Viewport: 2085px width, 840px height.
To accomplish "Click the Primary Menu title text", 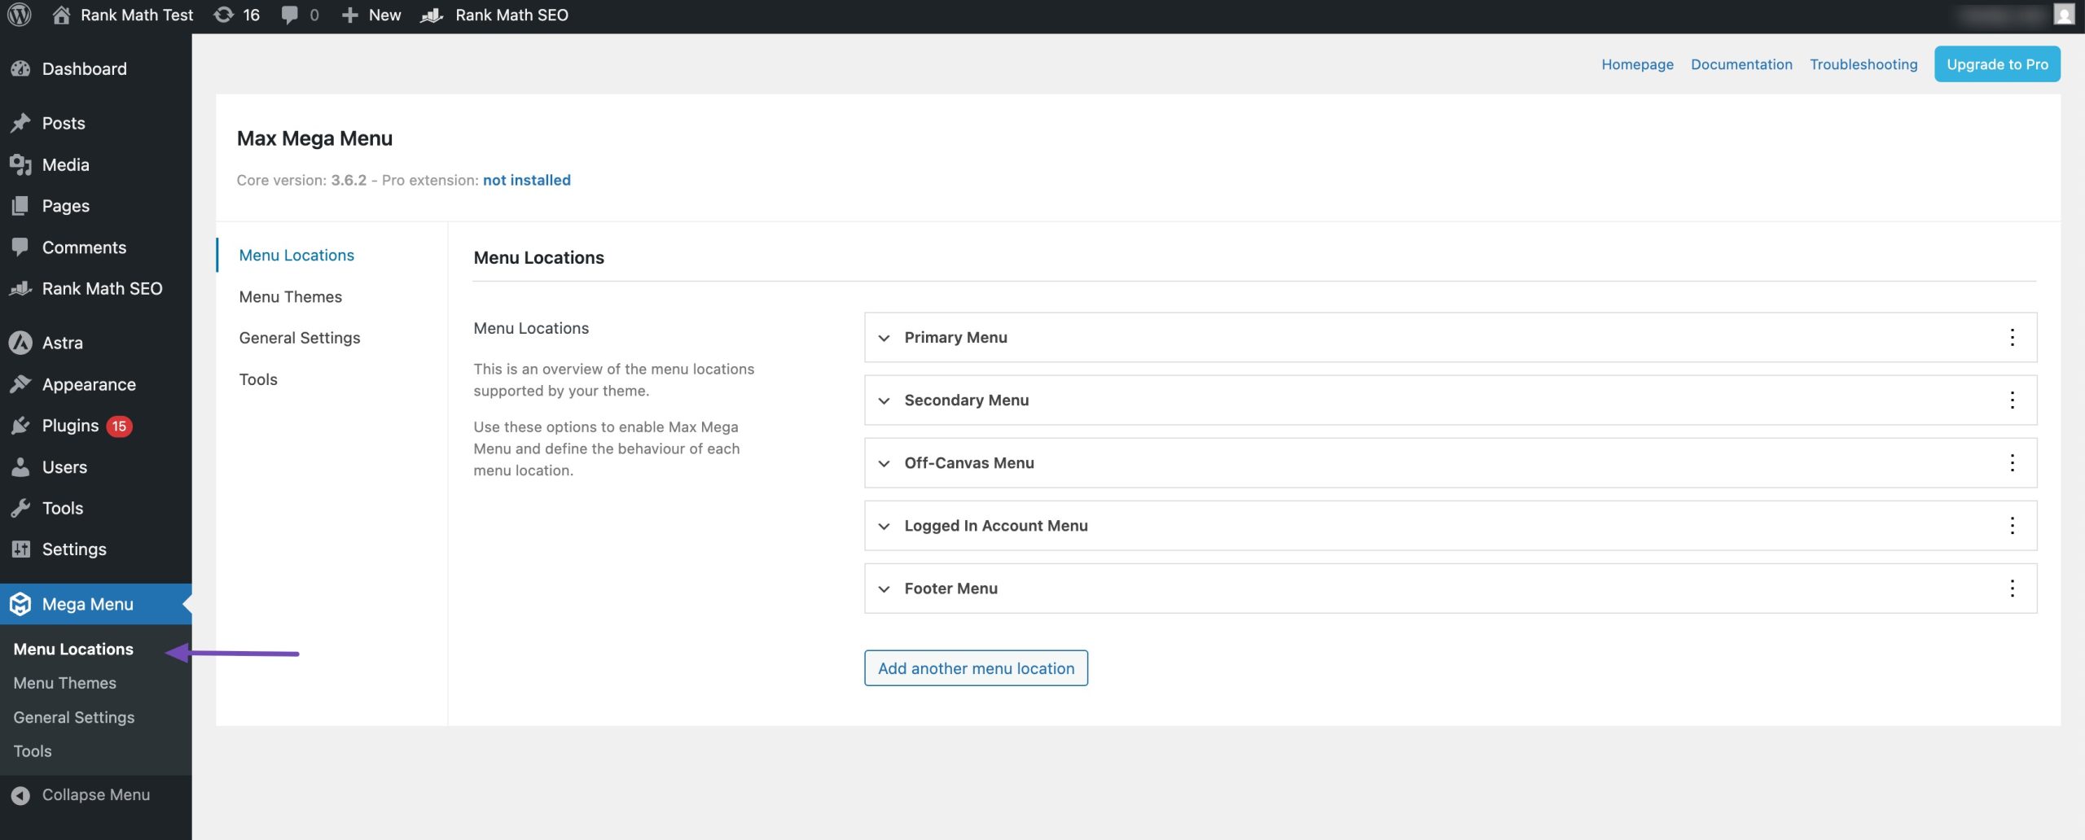I will pos(955,337).
